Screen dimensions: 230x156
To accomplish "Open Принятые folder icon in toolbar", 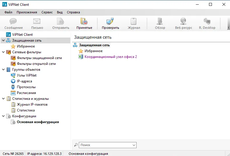I will click(x=84, y=21).
